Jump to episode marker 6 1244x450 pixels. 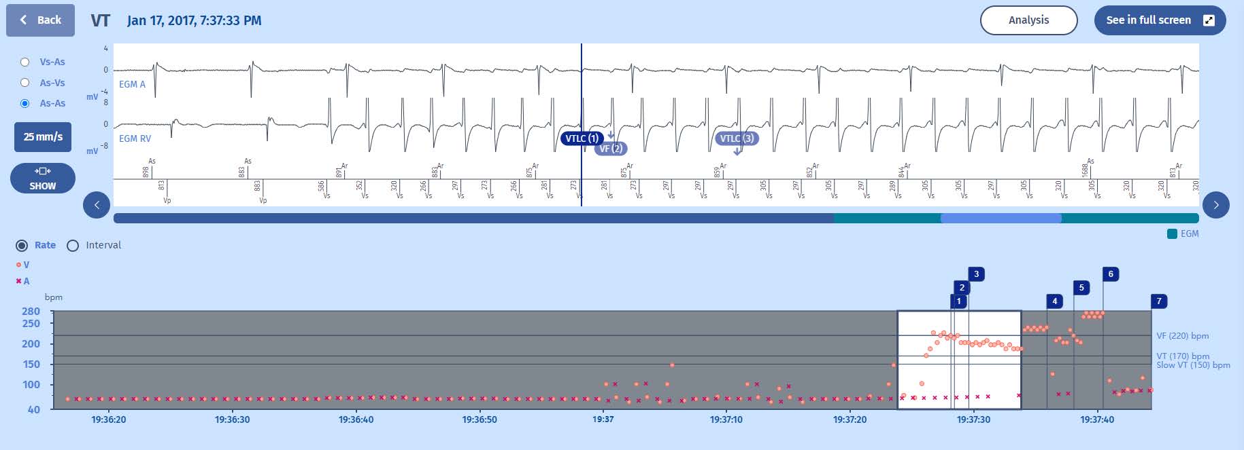(x=1111, y=274)
